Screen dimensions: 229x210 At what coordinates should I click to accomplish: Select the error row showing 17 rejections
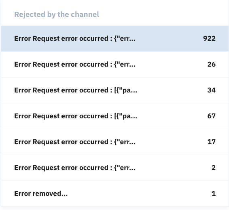tap(115, 142)
